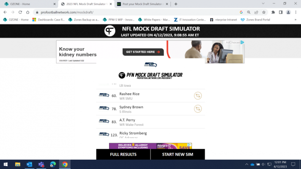Click the PFN logo in the black header
Viewport: 301px width, 169px height.
[x=110, y=31]
